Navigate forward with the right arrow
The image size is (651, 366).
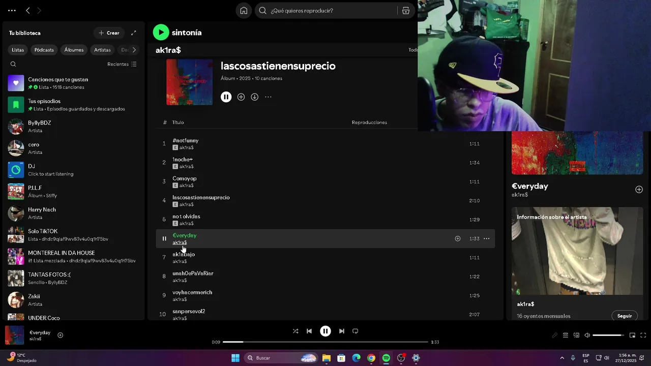tap(40, 11)
